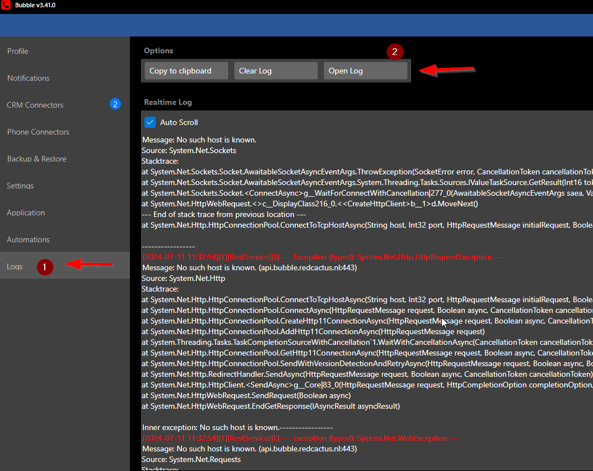Select the red HttpRequestException log entry
This screenshot has height=471, width=593.
tap(323, 257)
